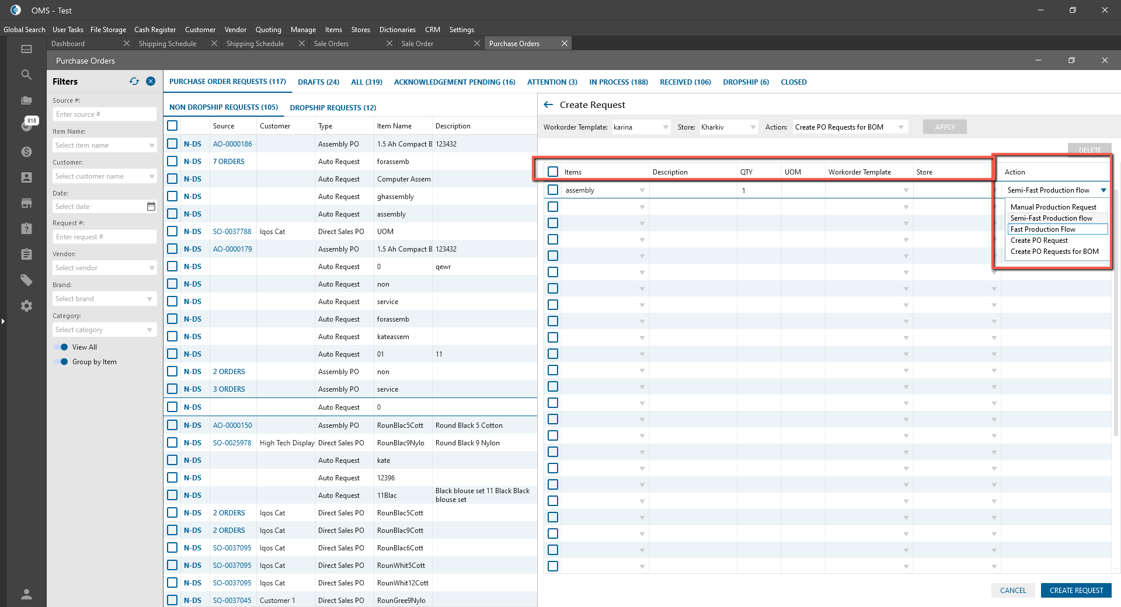Image resolution: width=1121 pixels, height=607 pixels.
Task: Click the dollar sign sidebar icon
Action: tap(26, 152)
